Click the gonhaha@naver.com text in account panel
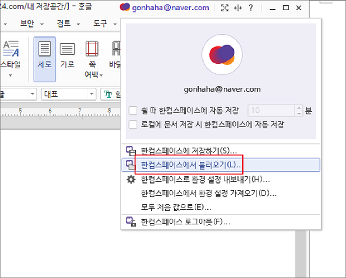346x278 pixels. click(222, 89)
